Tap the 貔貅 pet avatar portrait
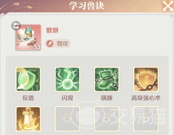The image size is (174, 135). (x=28, y=37)
